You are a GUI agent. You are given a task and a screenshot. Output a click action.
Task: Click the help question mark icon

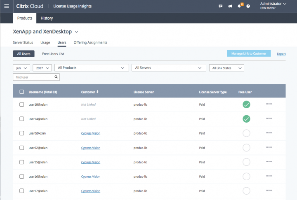tap(248, 6)
